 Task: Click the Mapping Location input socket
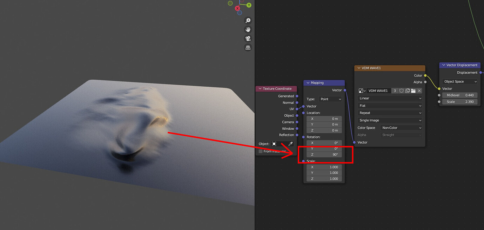tap(303, 113)
